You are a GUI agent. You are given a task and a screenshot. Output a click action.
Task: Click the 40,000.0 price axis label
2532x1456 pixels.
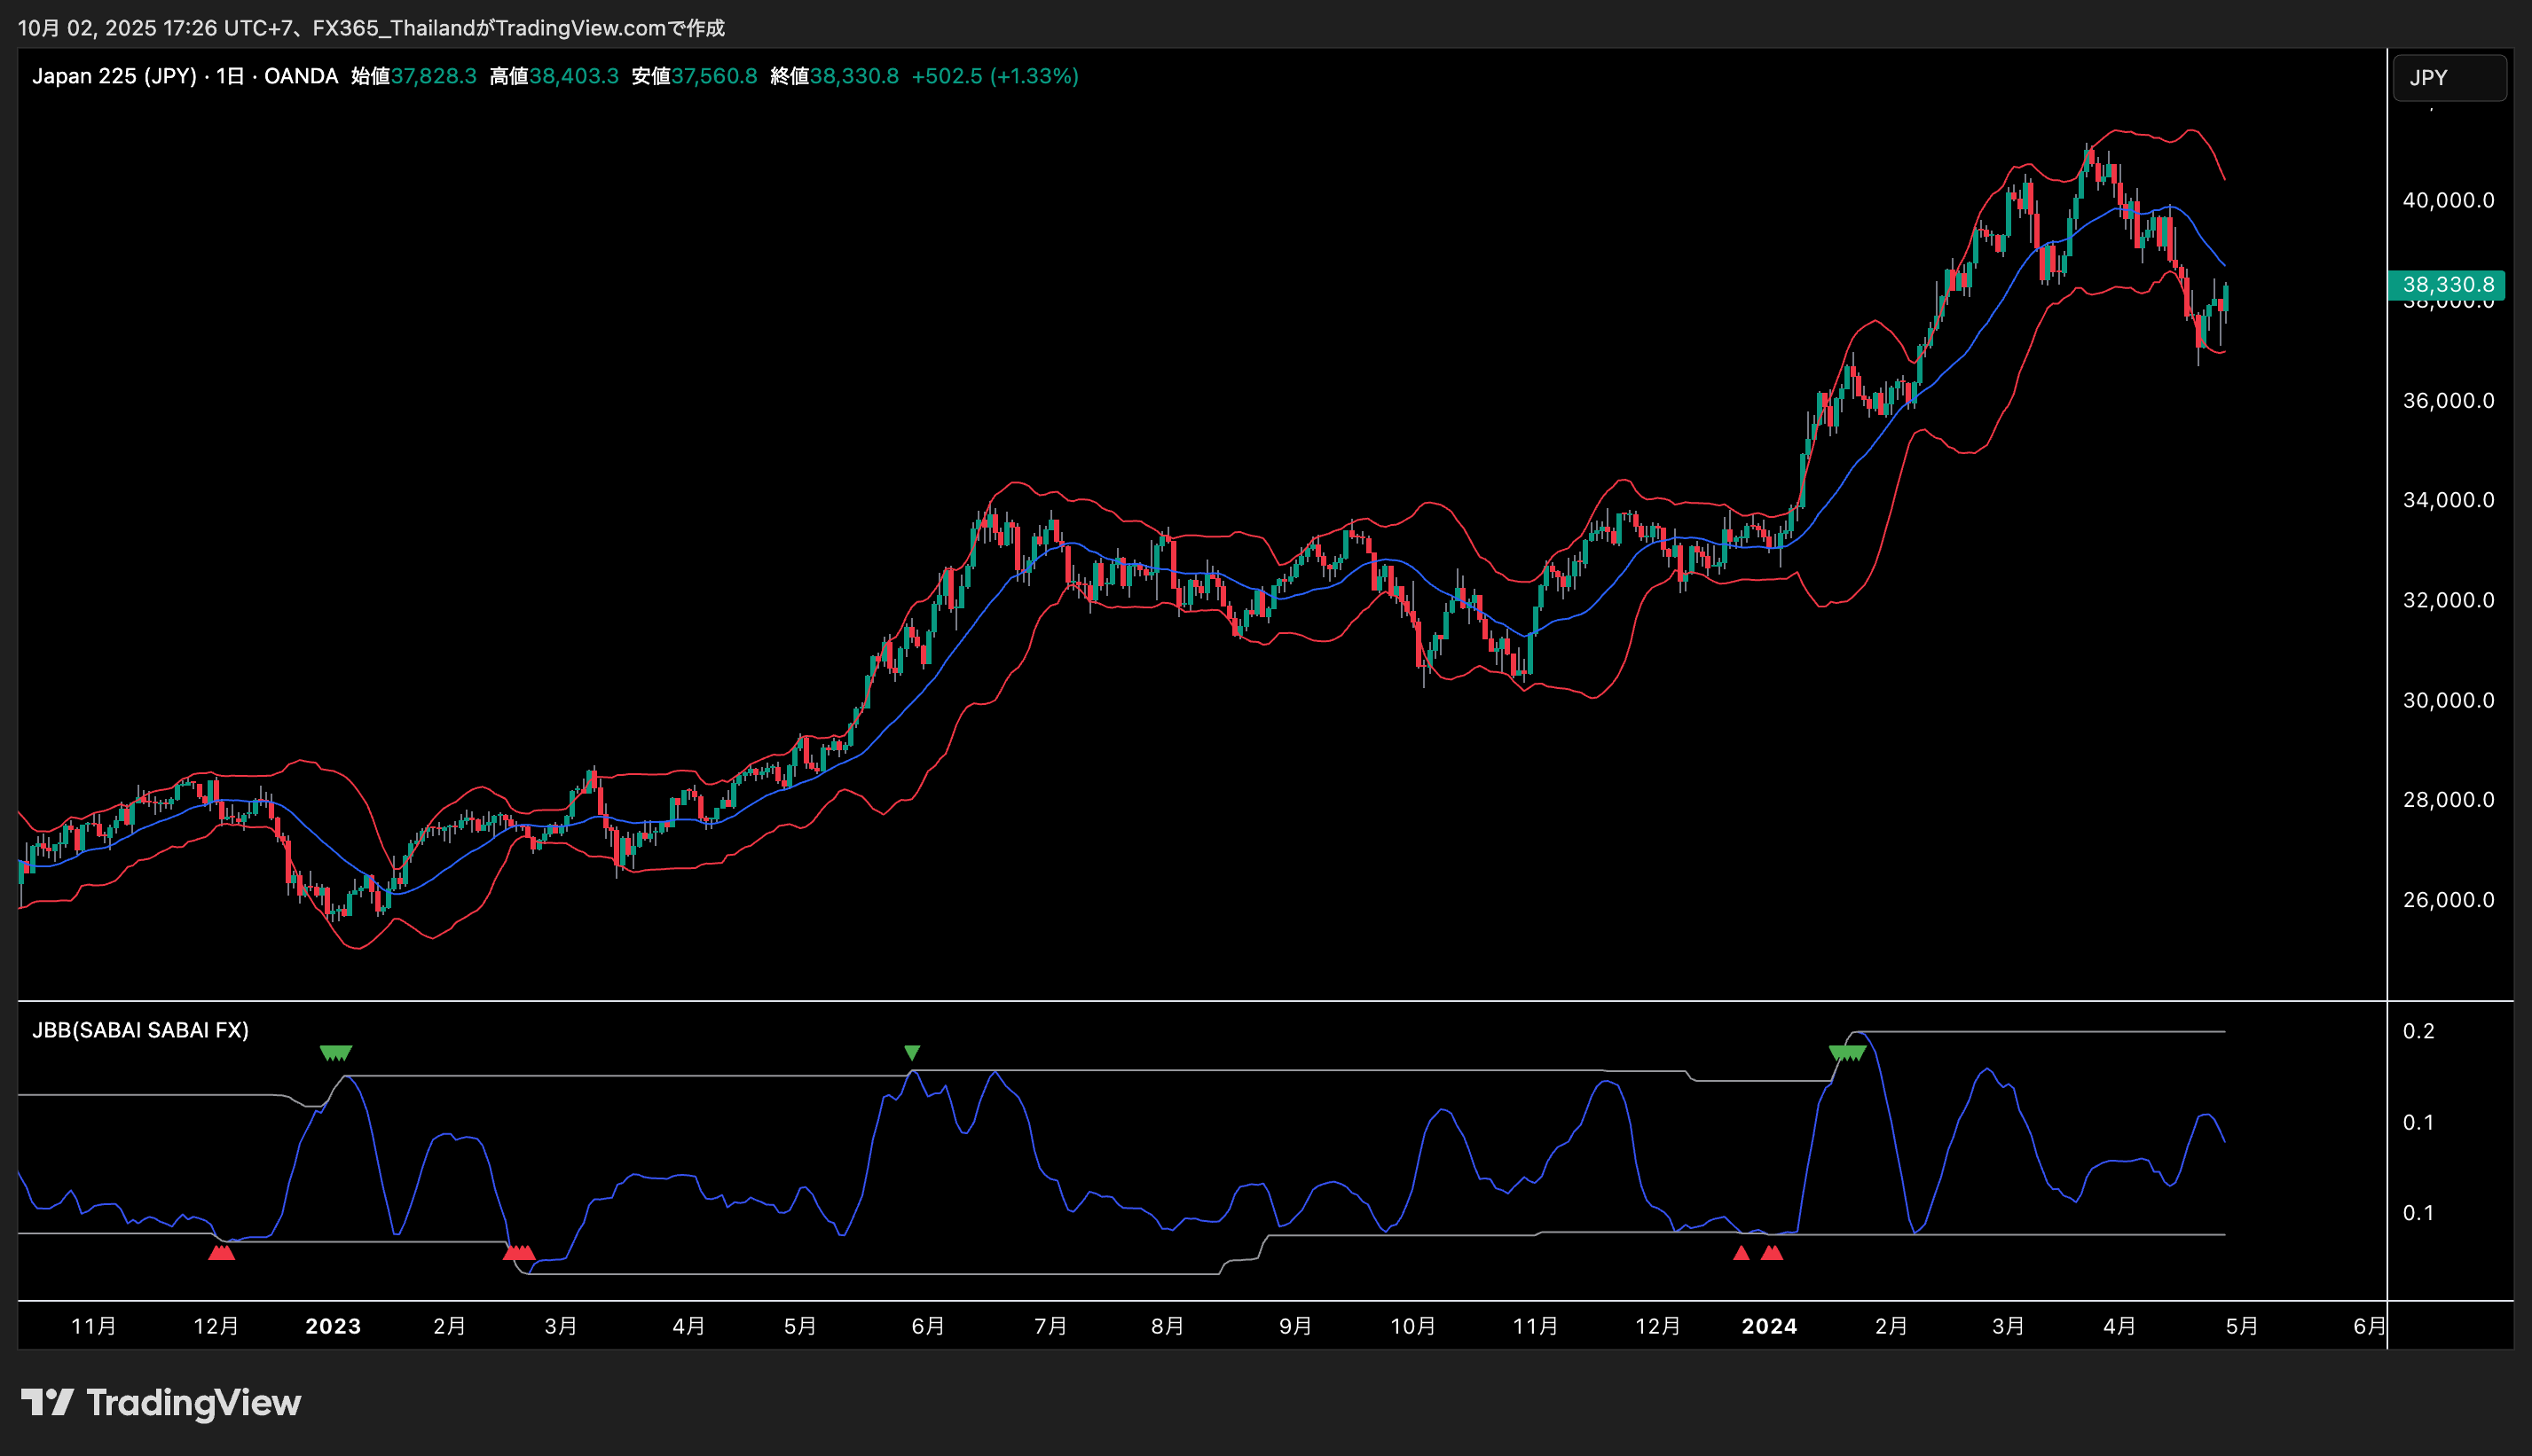[x=2448, y=200]
